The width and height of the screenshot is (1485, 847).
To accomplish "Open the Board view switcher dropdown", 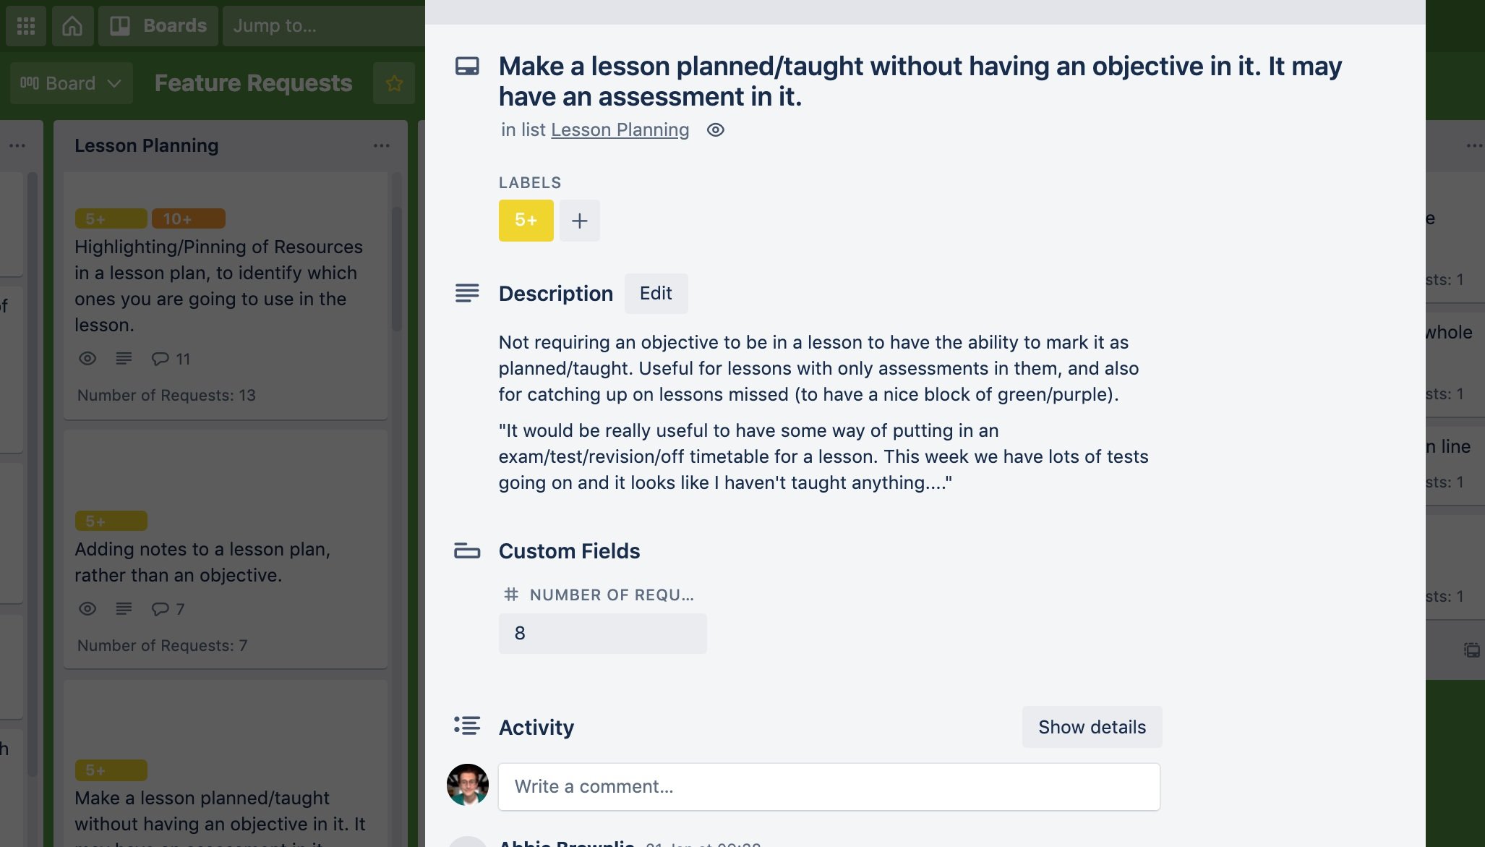I will (x=72, y=83).
